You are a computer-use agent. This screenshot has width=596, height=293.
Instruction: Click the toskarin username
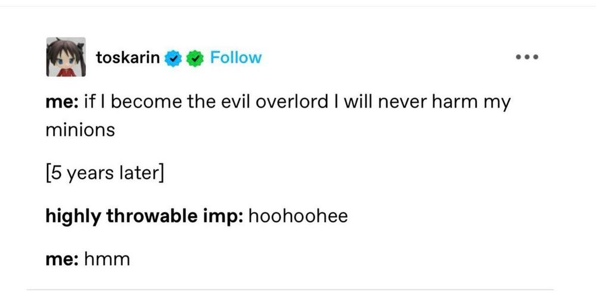tap(128, 58)
